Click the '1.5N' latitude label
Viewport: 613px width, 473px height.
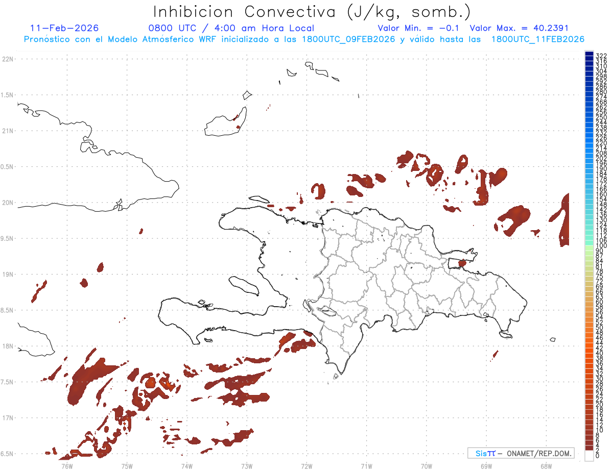(x=7, y=95)
